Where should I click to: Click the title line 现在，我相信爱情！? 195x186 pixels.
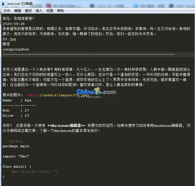click(x=18, y=18)
